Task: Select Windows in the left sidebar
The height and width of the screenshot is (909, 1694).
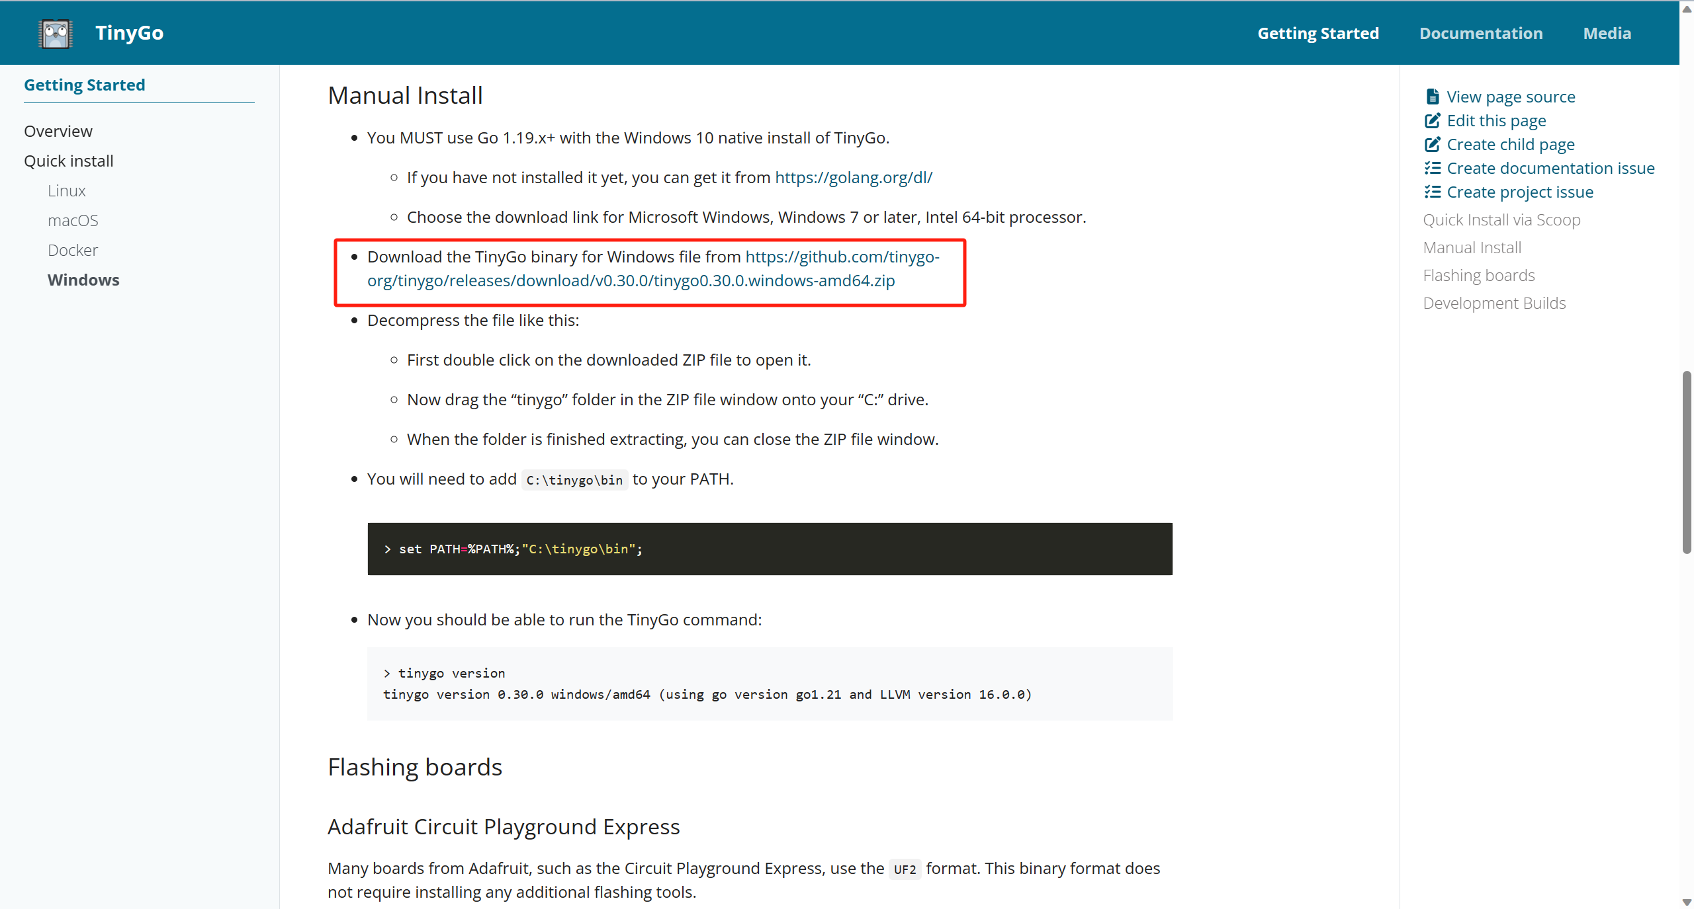Action: (83, 280)
